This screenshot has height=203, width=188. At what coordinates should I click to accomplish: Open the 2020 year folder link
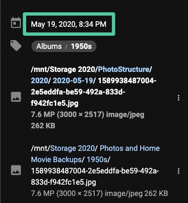click(x=39, y=81)
